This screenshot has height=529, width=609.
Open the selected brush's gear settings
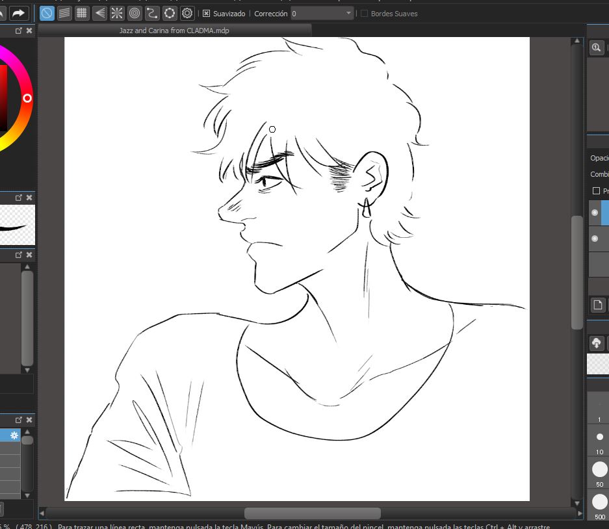coord(14,435)
